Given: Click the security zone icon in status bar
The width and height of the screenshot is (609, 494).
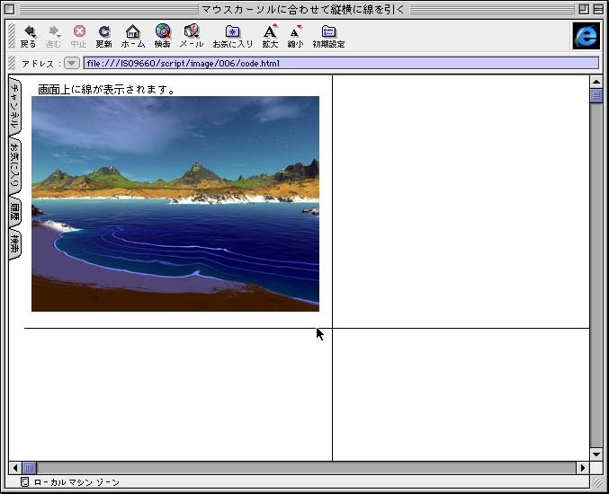Looking at the screenshot, I should 24,482.
